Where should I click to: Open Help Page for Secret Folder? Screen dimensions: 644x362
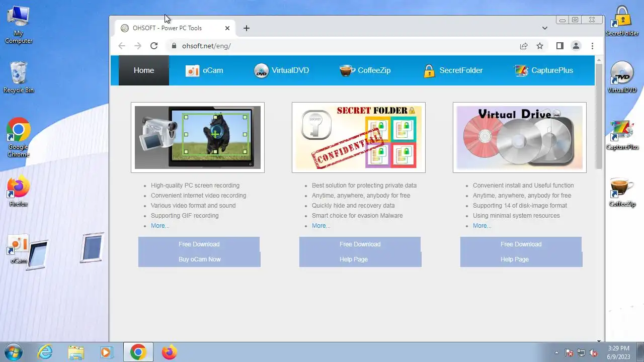point(360,259)
